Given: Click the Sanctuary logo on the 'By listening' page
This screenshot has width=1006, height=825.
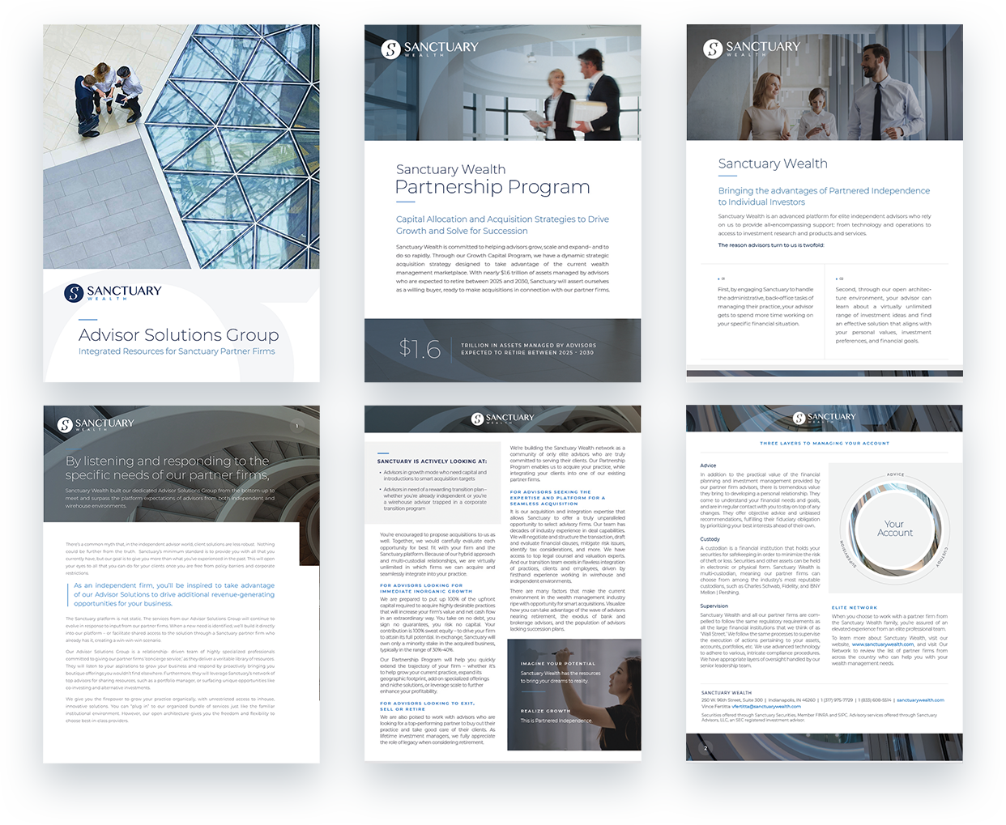Looking at the screenshot, I should point(96,424).
